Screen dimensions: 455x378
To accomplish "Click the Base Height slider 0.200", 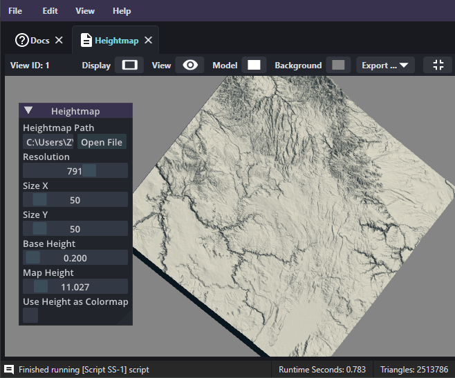I will pyautogui.click(x=75, y=257).
